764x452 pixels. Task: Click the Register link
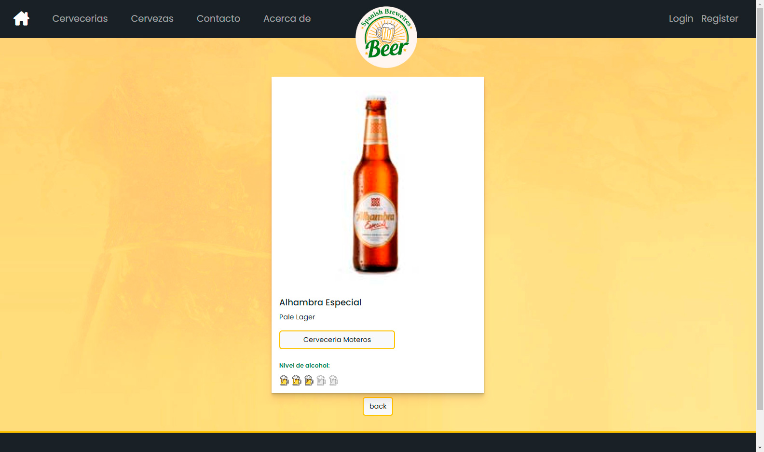pyautogui.click(x=720, y=18)
